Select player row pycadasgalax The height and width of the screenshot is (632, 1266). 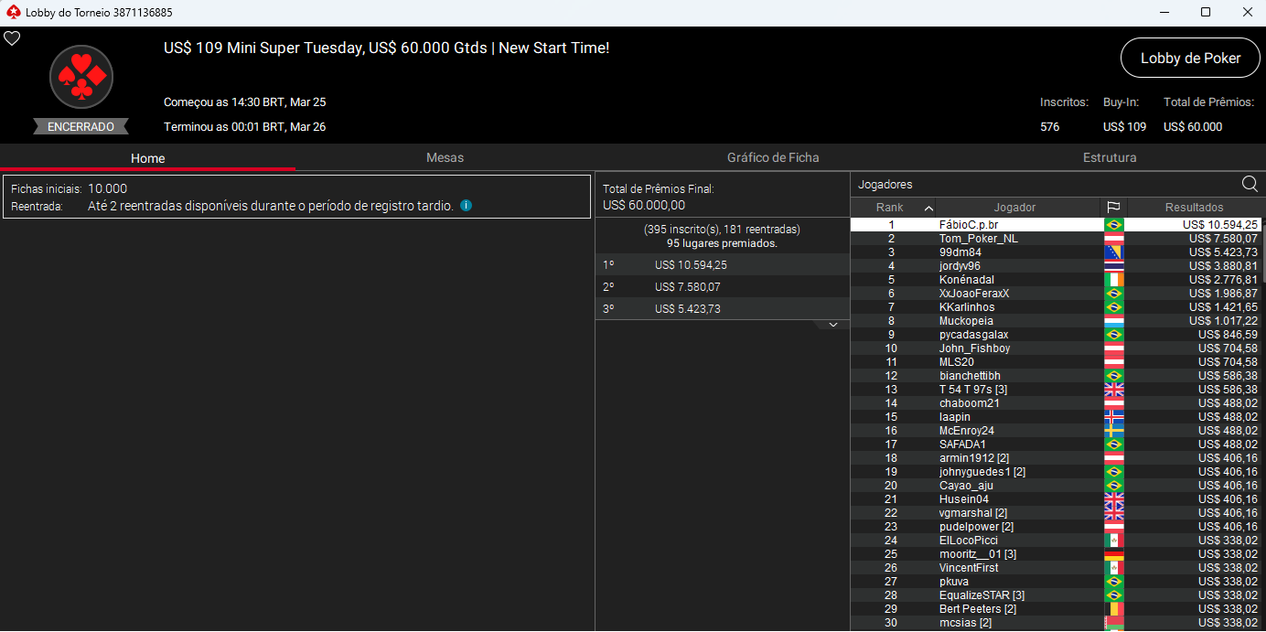(1056, 335)
